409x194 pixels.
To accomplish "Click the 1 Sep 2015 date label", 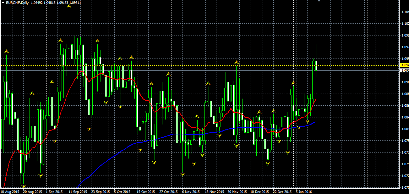I will click(x=54, y=192).
